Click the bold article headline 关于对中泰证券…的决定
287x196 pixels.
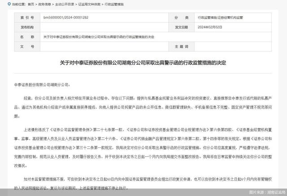pos(143,63)
